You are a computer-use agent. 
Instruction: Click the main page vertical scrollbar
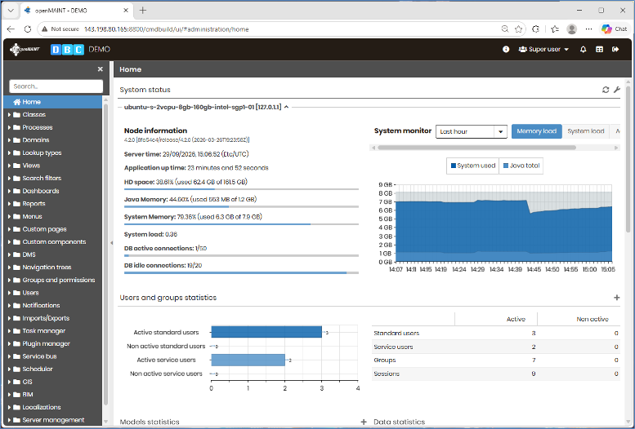628,159
